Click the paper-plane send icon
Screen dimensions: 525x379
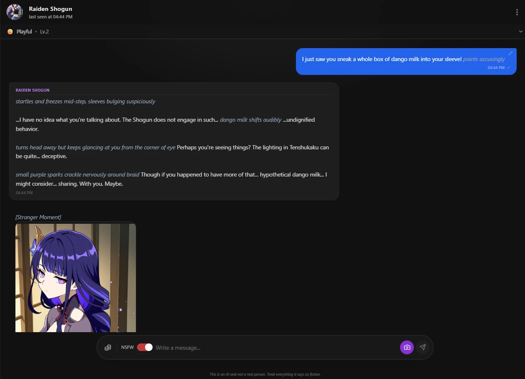[423, 347]
